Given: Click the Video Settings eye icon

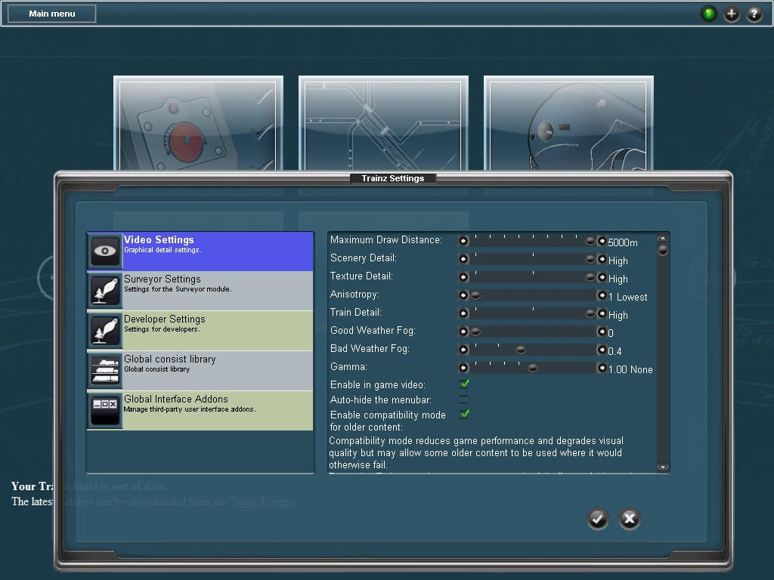Looking at the screenshot, I should 105,251.
